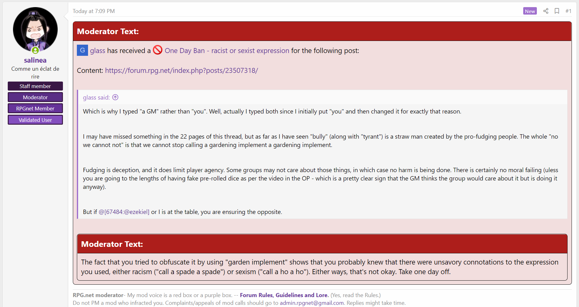This screenshot has width=579, height=307.
Task: Click the Moderator badge
Action: (35, 97)
